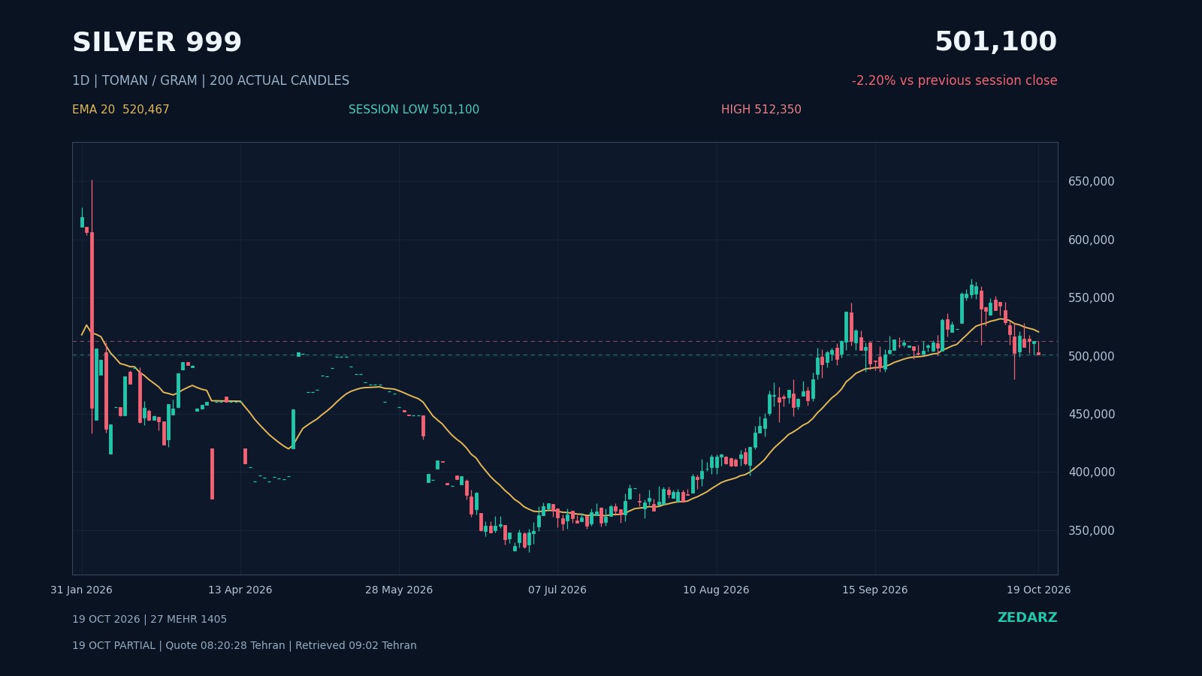Click the 650,000 price axis label
The width and height of the screenshot is (1202, 676).
pyautogui.click(x=1091, y=182)
